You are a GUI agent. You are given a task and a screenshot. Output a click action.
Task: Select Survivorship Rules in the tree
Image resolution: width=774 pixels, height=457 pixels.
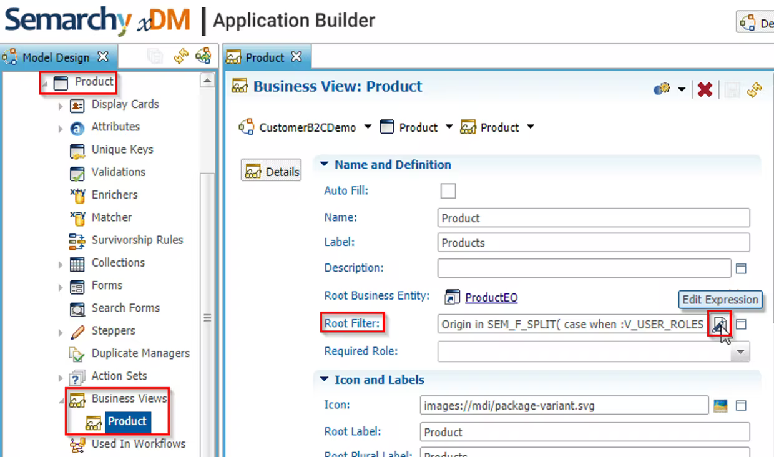coord(137,240)
